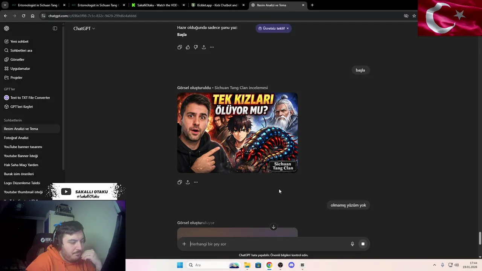
Task: Copy the generated image below the thumbnail
Action: click(180, 182)
